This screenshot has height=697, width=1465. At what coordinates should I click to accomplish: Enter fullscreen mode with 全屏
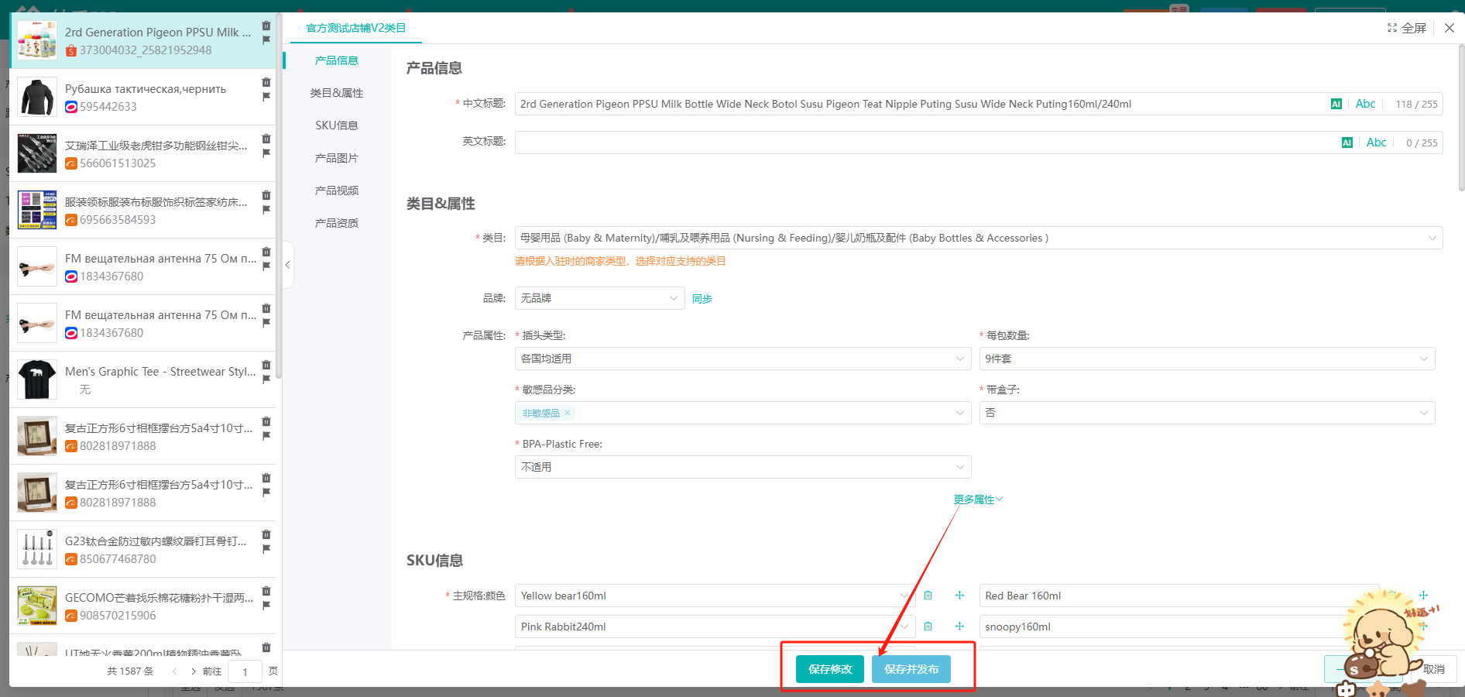pos(1406,28)
